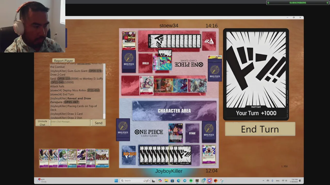Click opponent's Sanji character card
This screenshot has height=185, width=330.
(x=180, y=86)
